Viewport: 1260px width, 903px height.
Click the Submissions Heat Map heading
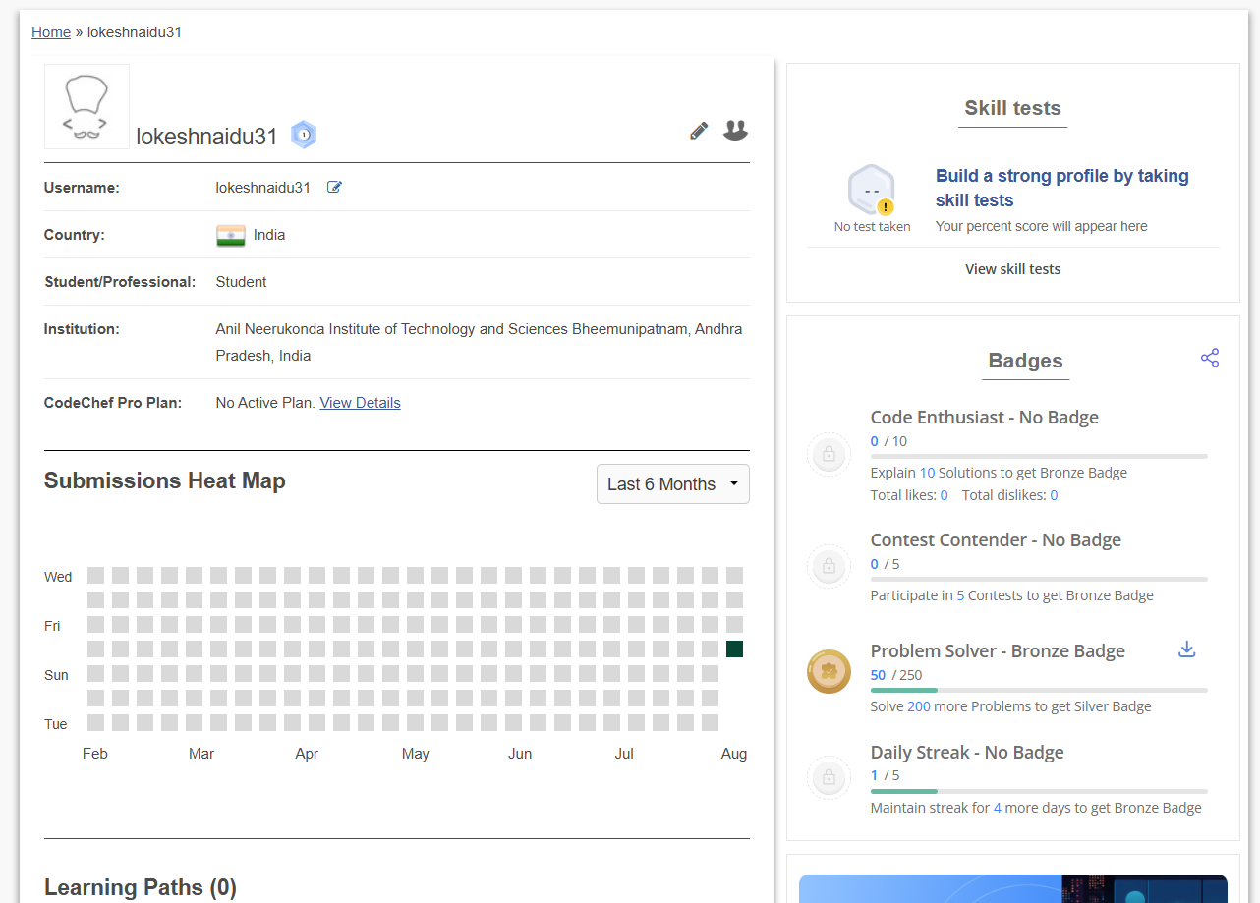click(165, 480)
